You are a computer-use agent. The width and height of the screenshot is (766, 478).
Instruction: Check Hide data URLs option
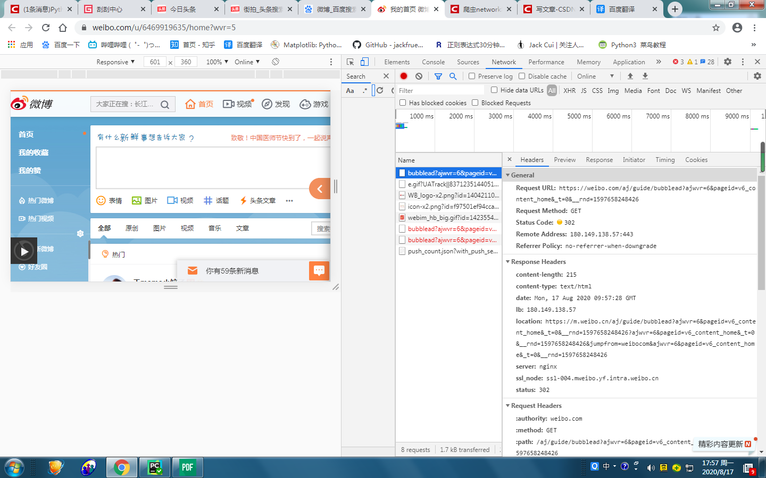(494, 90)
